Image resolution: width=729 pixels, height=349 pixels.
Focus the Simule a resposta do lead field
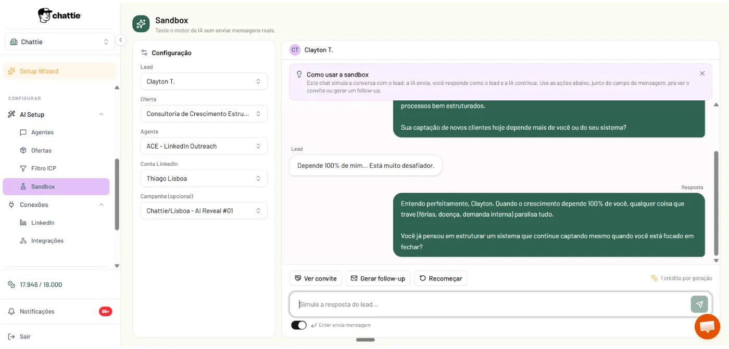(489, 304)
